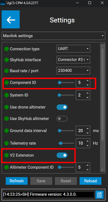
Task: Click green status dot beside Use SkyHub altimeter
Action: pyautogui.click(x=7, y=119)
